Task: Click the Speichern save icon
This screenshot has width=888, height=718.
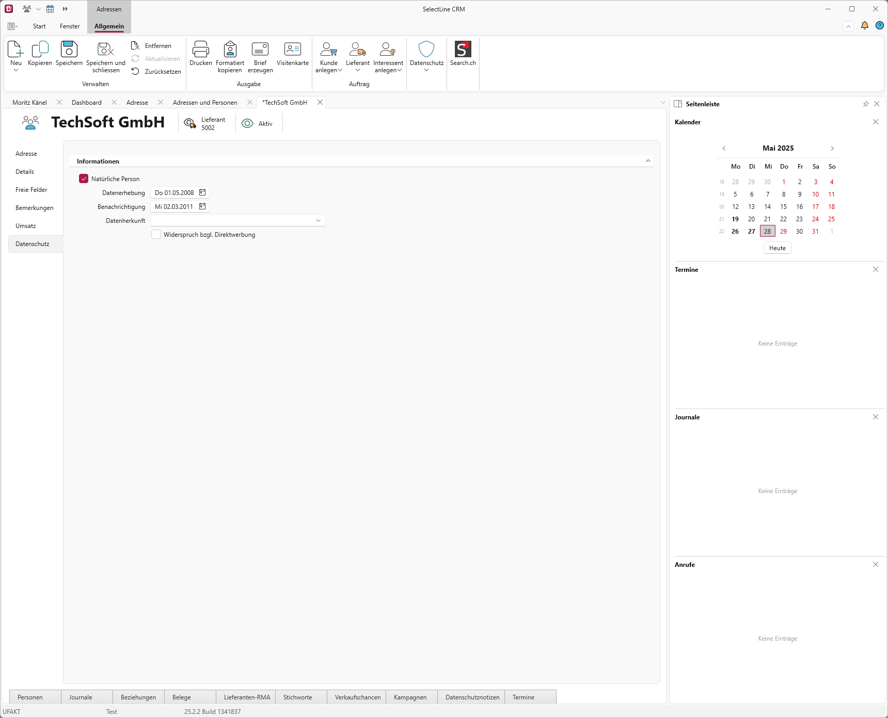Action: pos(69,50)
